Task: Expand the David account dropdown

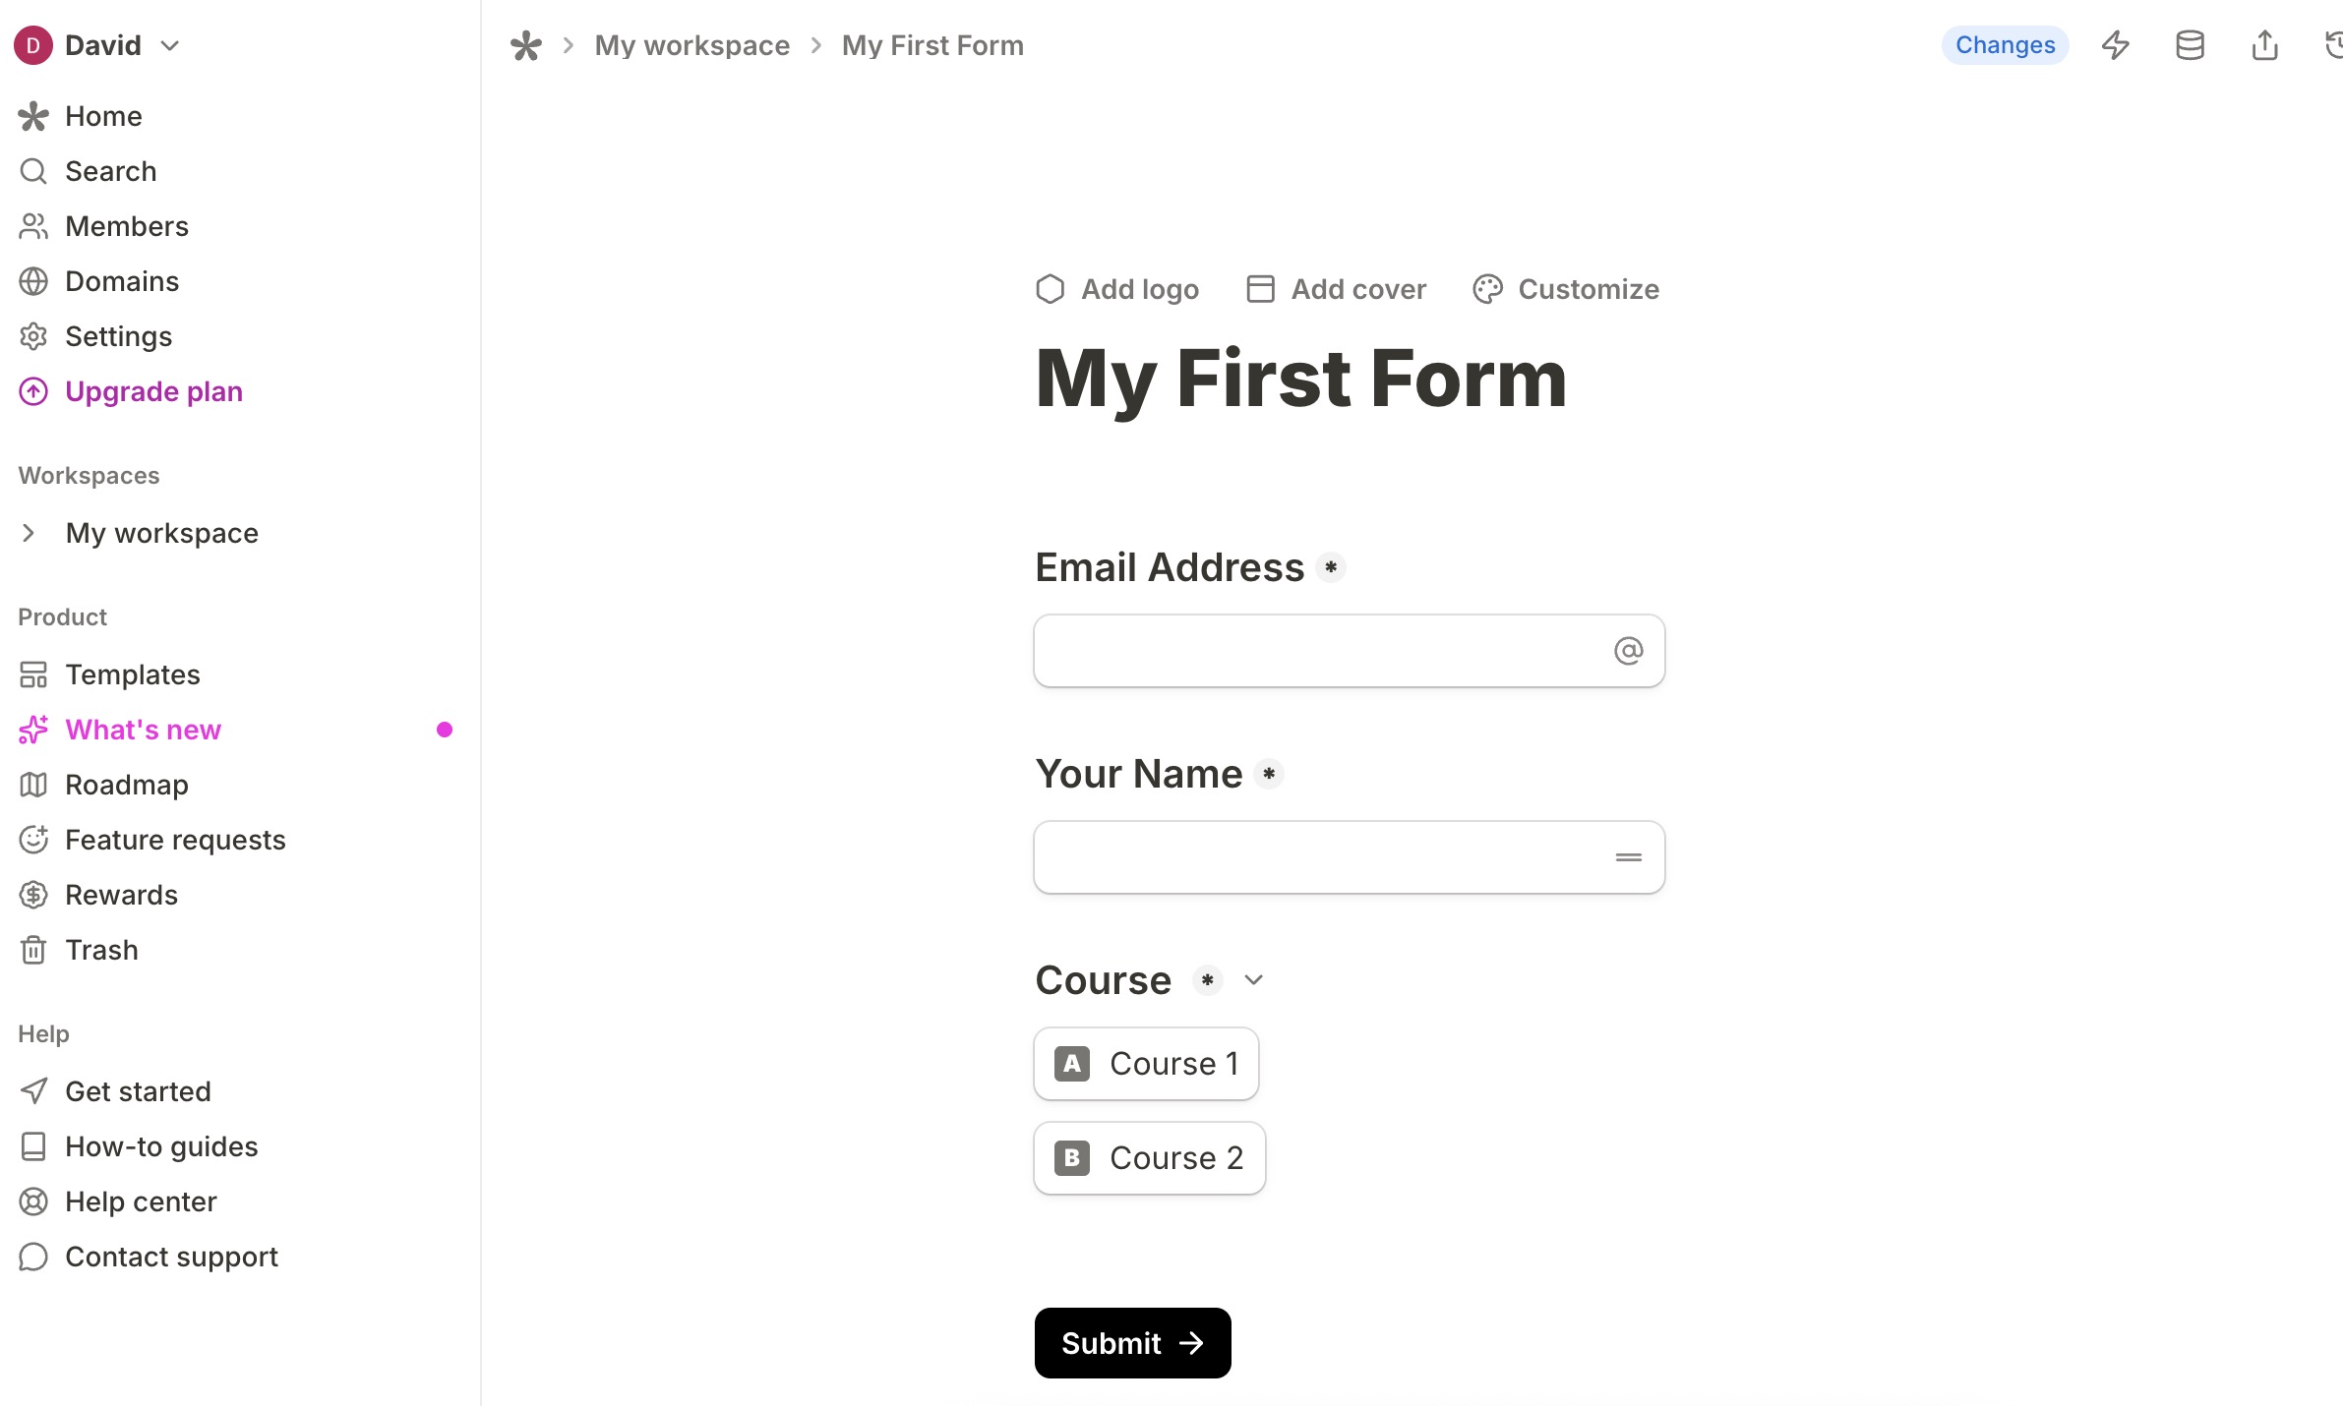Action: coord(170,45)
